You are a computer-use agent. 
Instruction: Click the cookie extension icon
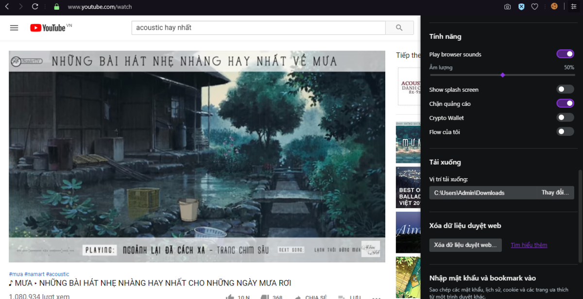[554, 6]
